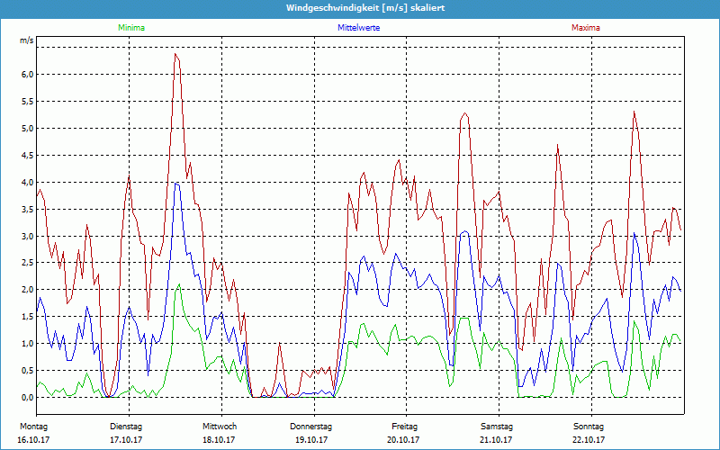Viewport: 720px width, 450px height.
Task: Click the date 18.10.17
Action: pyautogui.click(x=219, y=440)
